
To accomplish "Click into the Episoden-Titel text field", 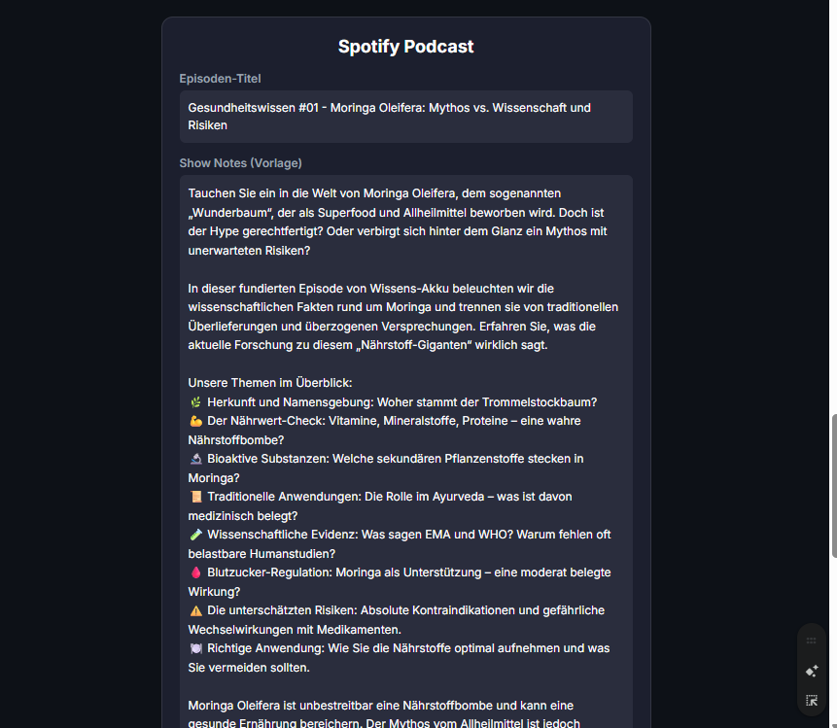I will tap(405, 117).
